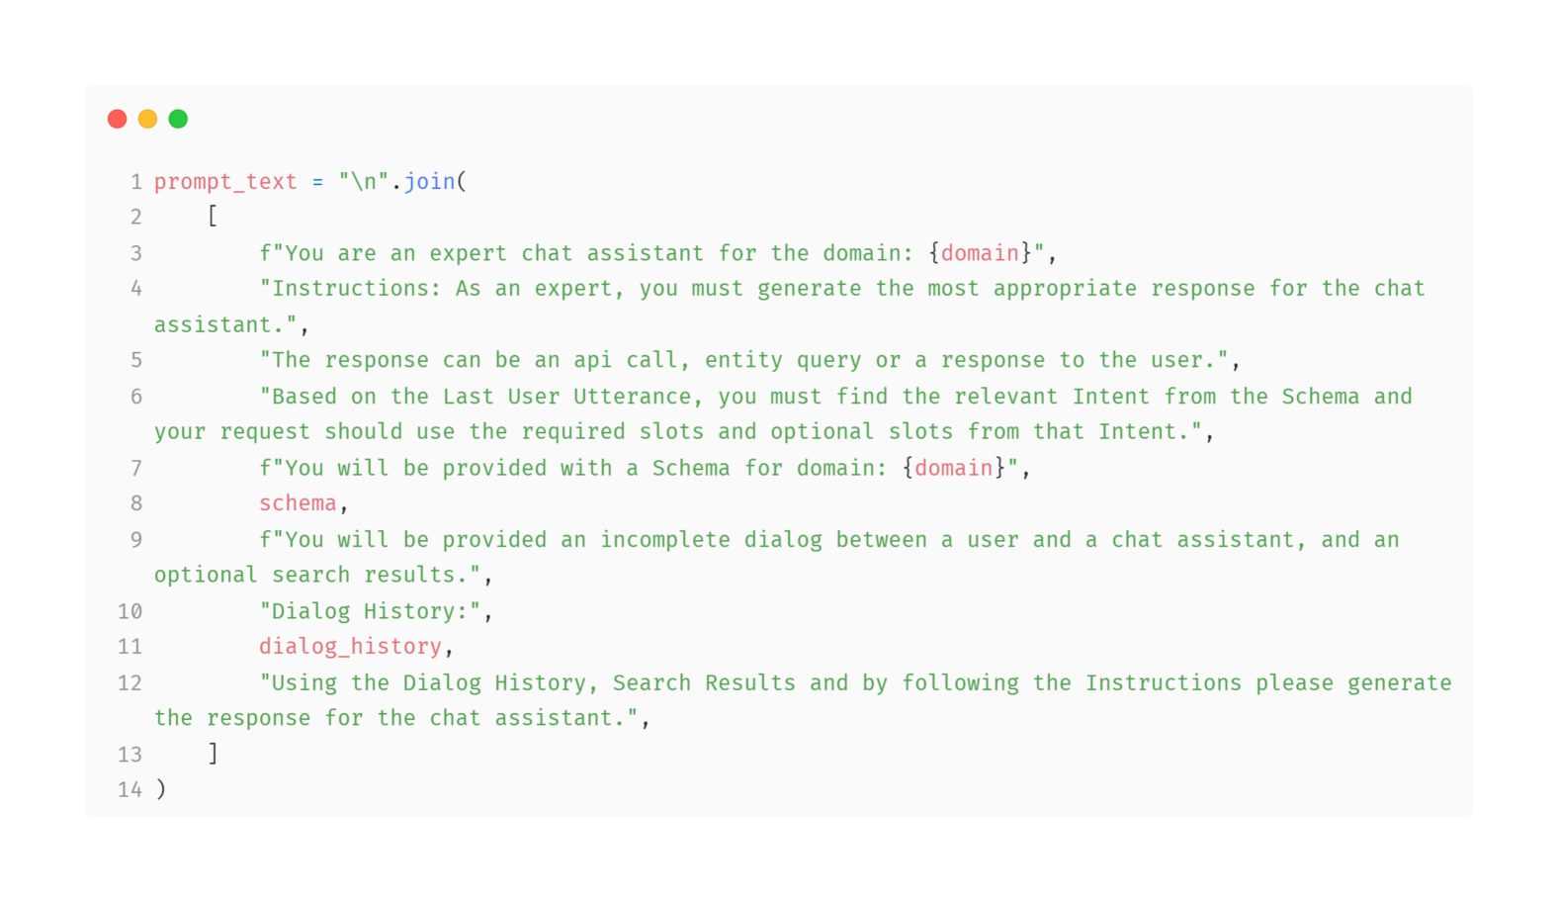The image size is (1559, 902).
Task: Click the schema variable on line 8
Action: tap(298, 503)
